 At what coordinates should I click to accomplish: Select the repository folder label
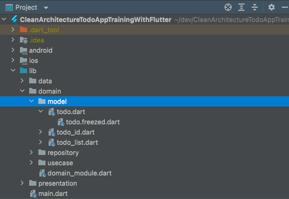pyautogui.click(x=63, y=153)
